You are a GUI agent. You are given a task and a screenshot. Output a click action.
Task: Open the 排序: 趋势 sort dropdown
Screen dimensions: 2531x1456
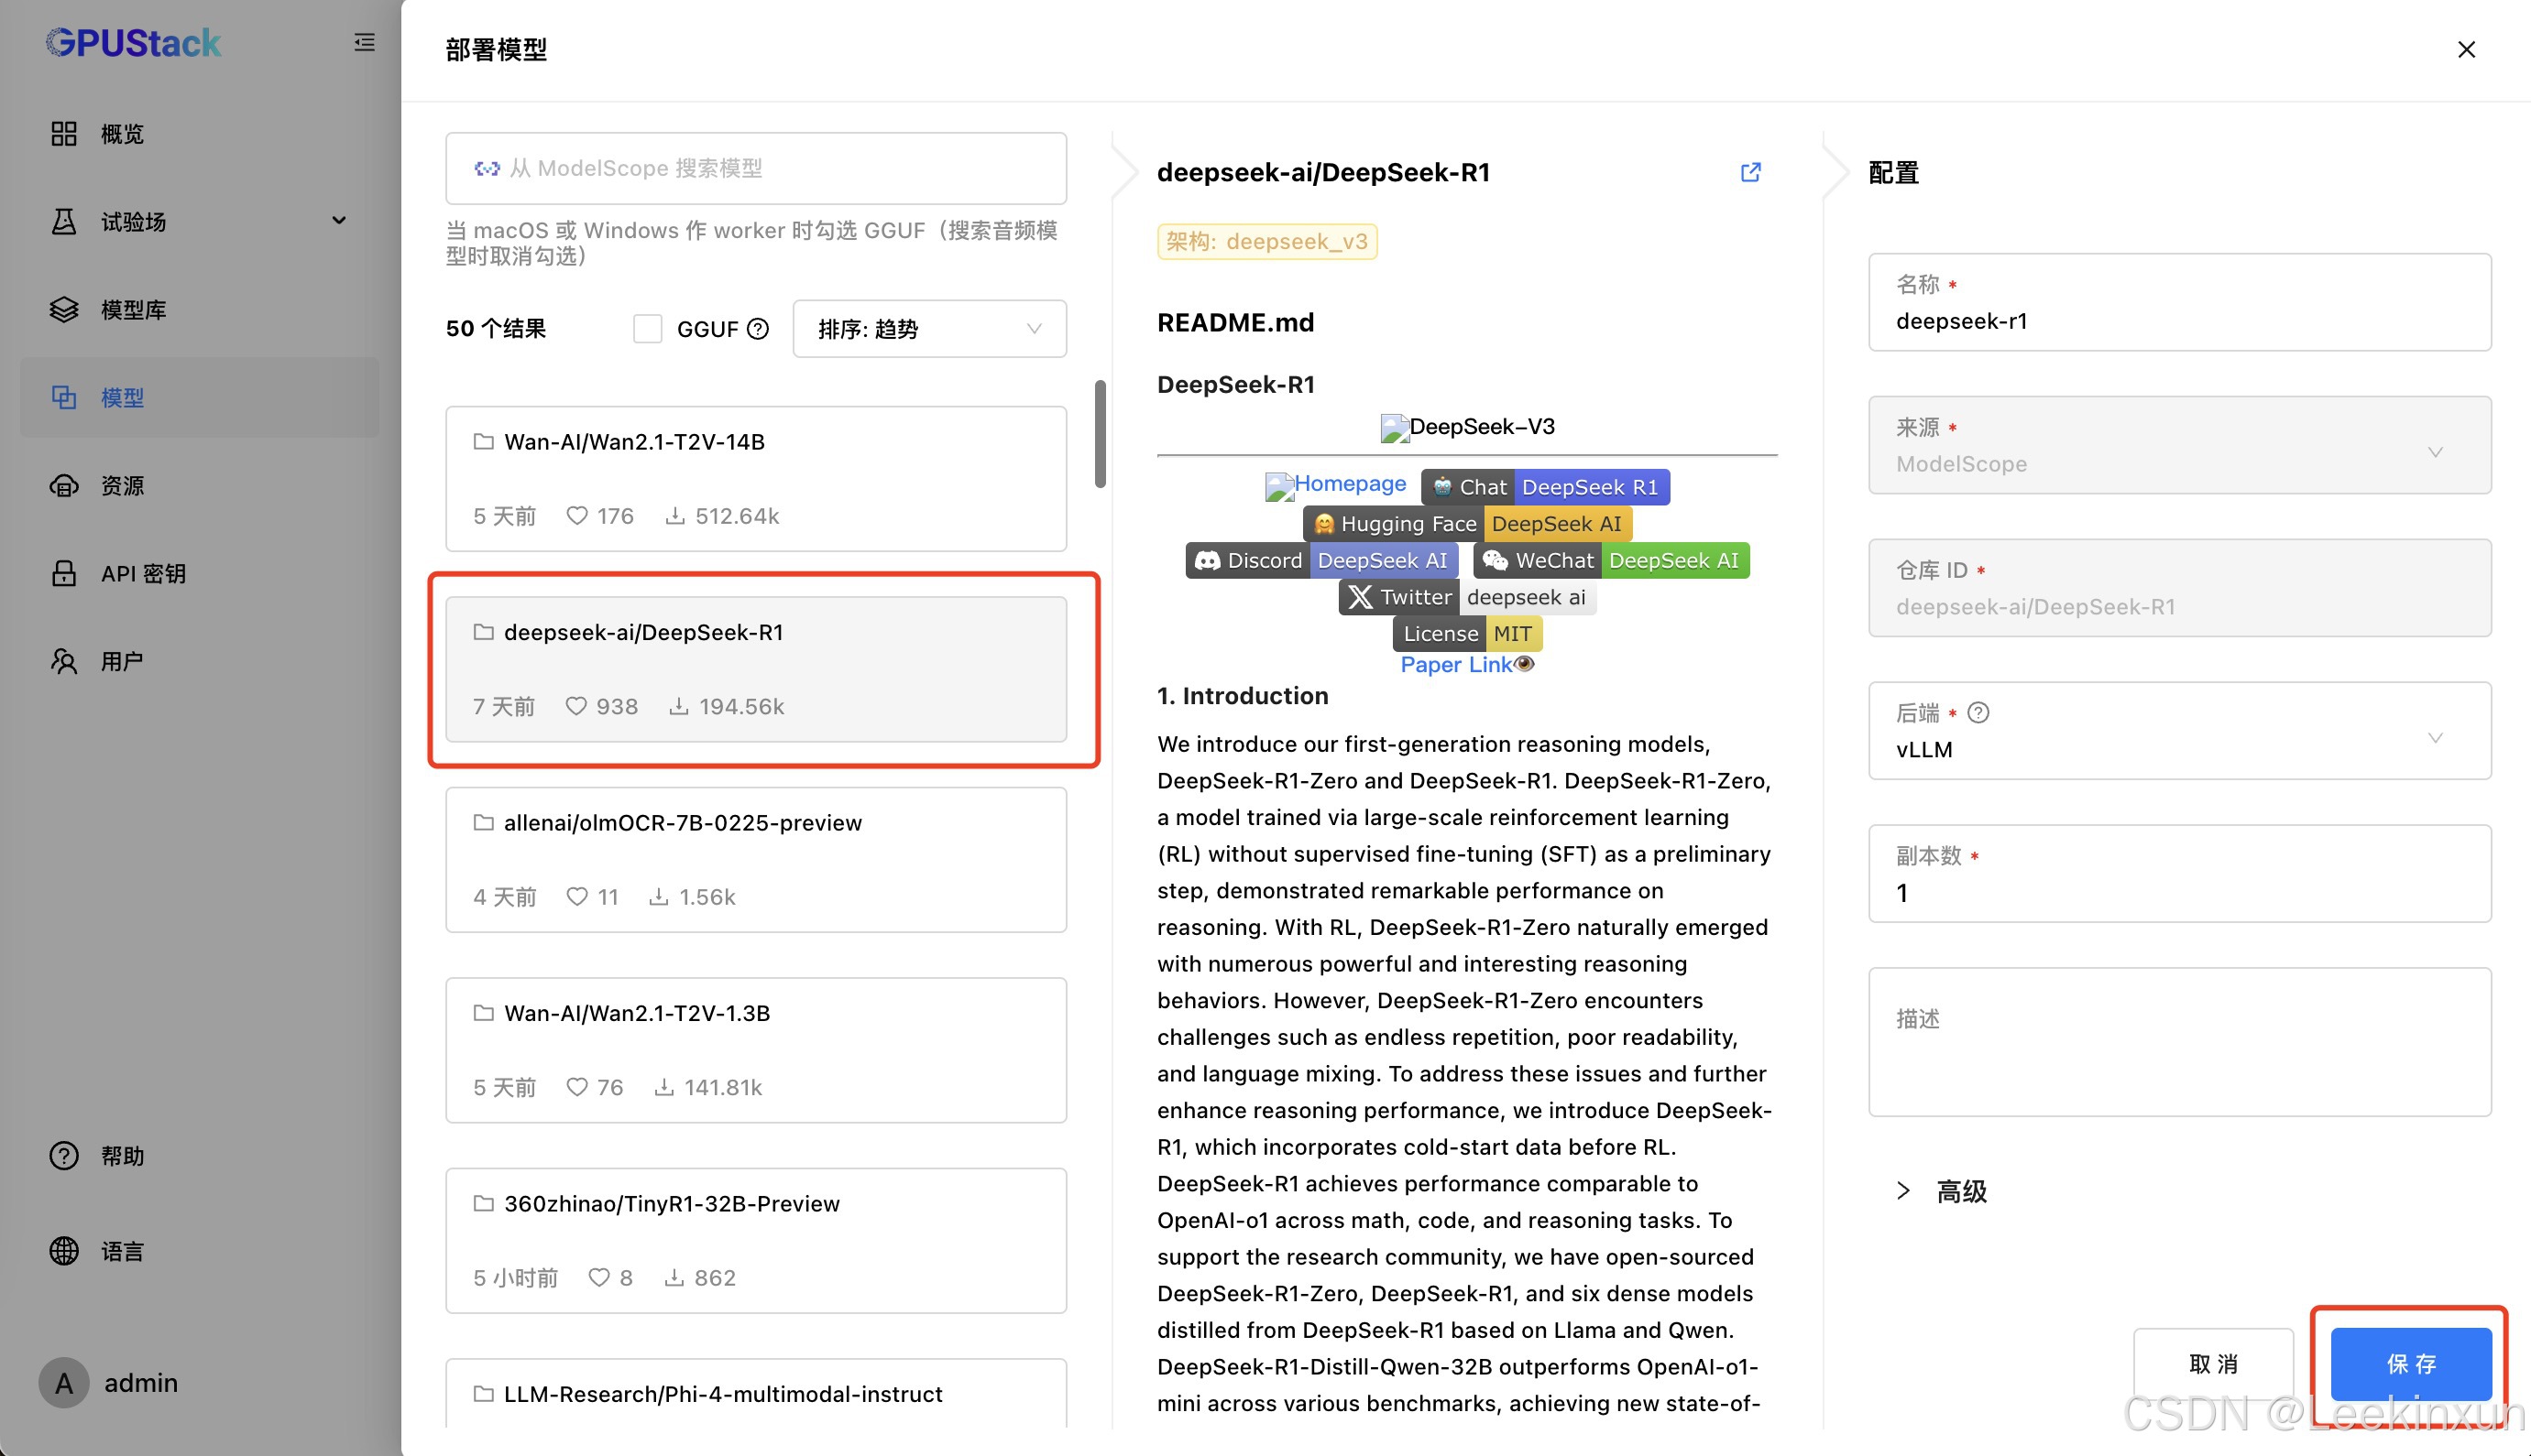tap(928, 329)
